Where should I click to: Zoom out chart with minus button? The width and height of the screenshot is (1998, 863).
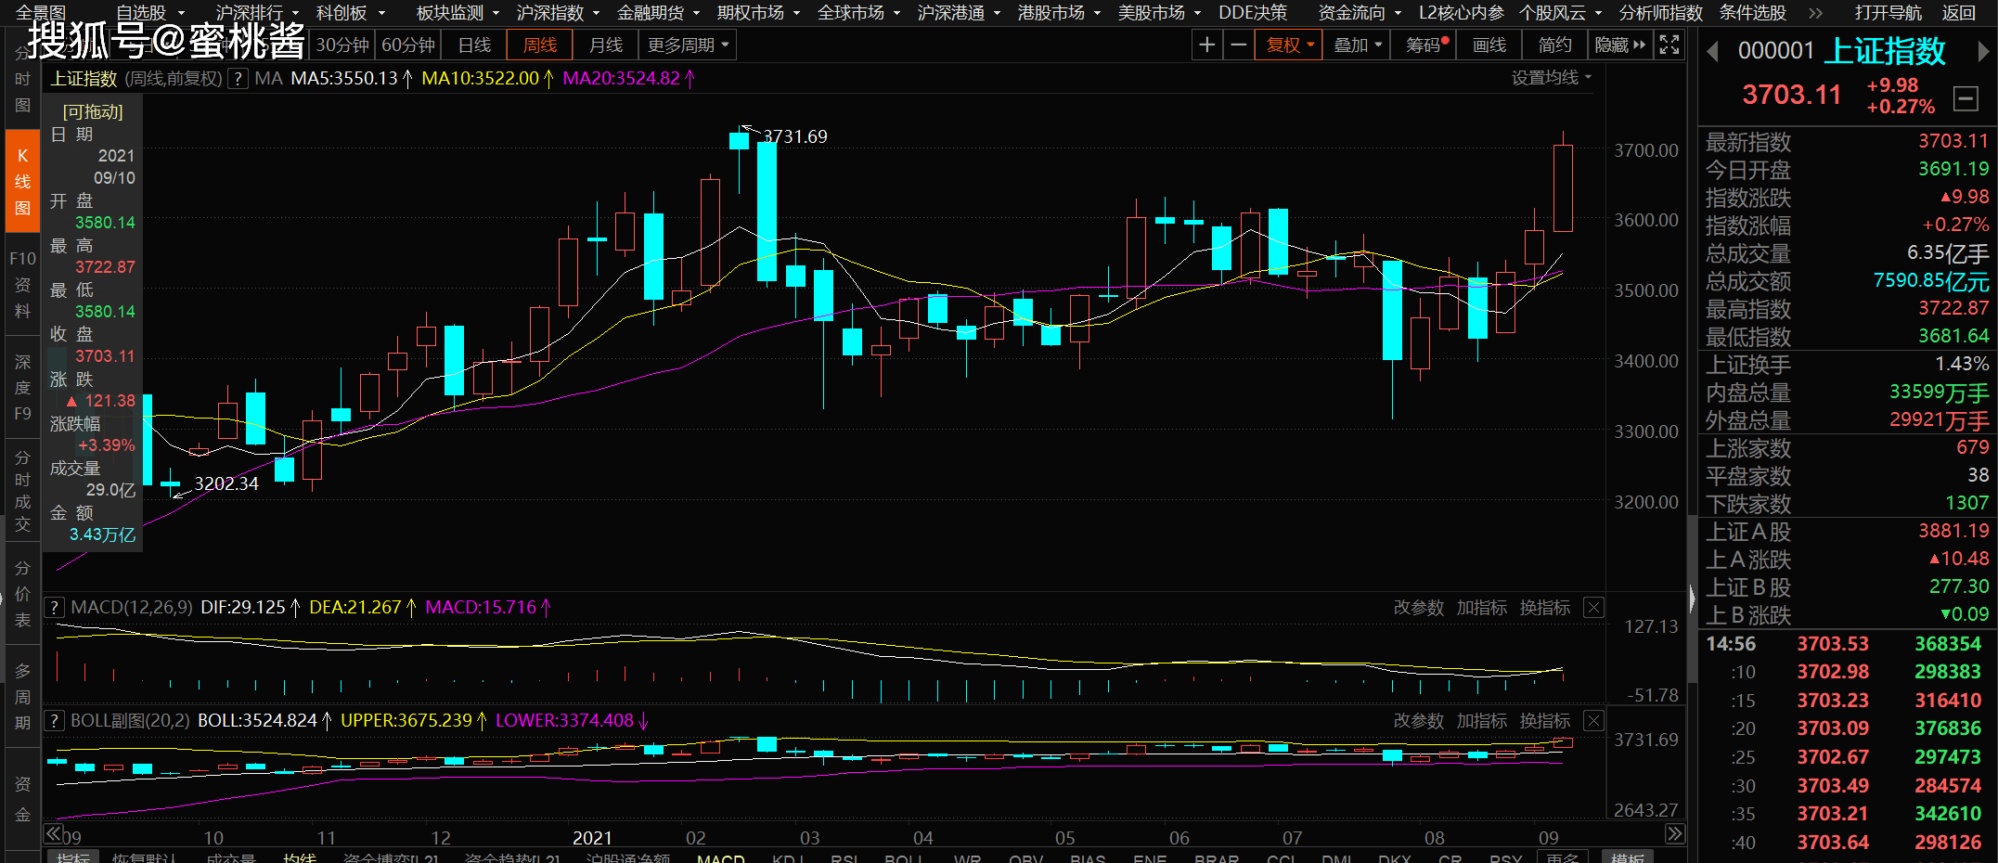pos(1238,45)
